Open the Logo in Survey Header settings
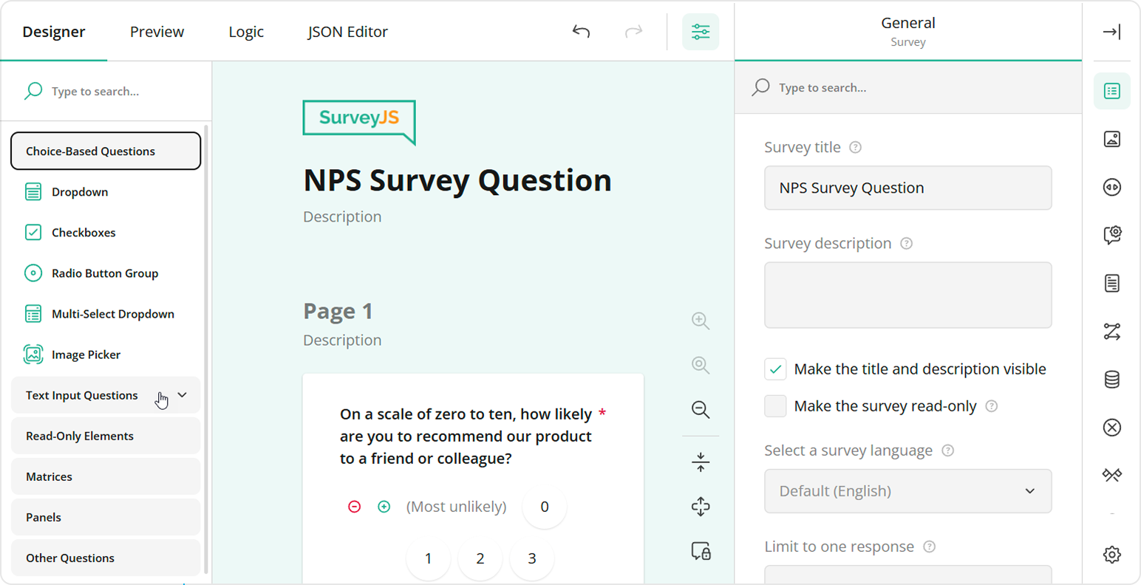The image size is (1141, 585). pyautogui.click(x=1111, y=139)
